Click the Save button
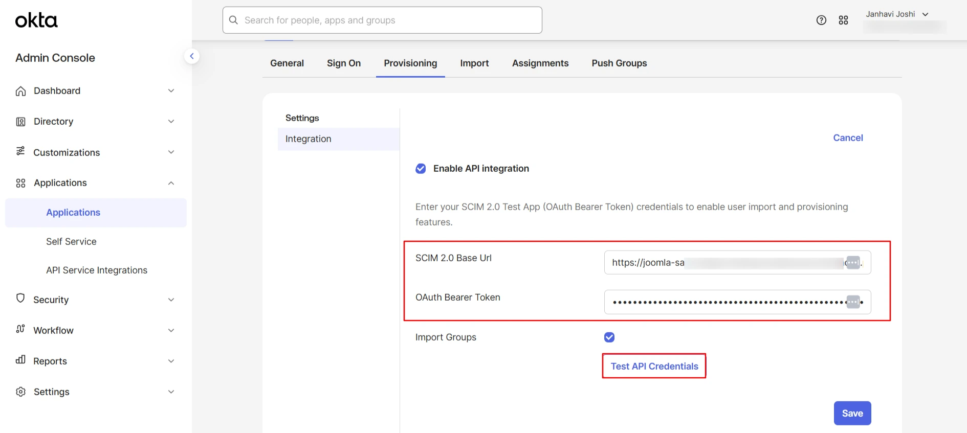967x433 pixels. pos(852,413)
